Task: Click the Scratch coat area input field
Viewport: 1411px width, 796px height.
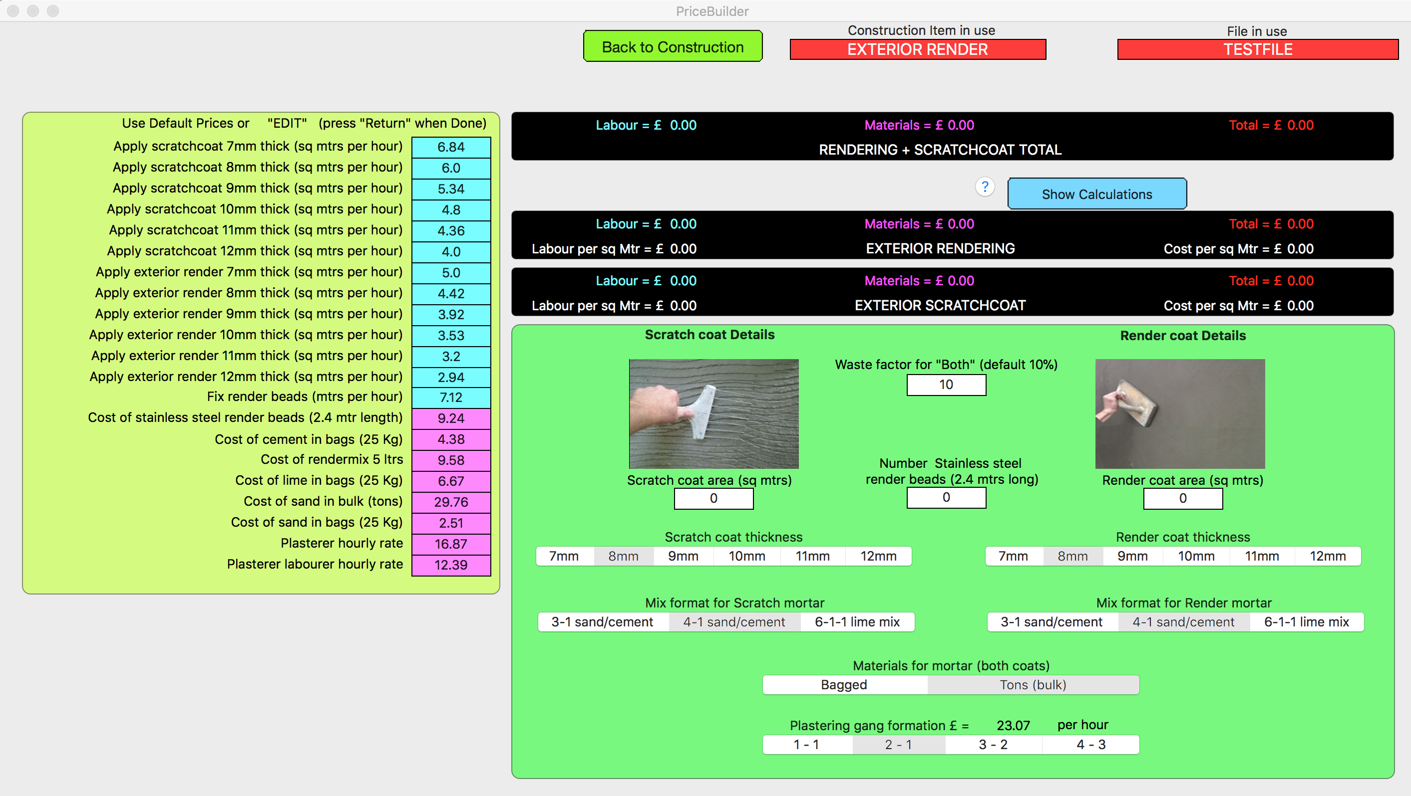Action: pyautogui.click(x=713, y=498)
